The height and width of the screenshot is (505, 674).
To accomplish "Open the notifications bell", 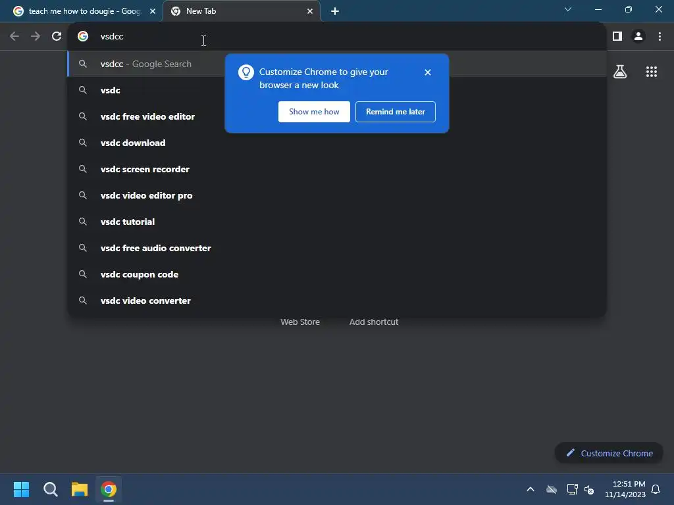I will 656,489.
